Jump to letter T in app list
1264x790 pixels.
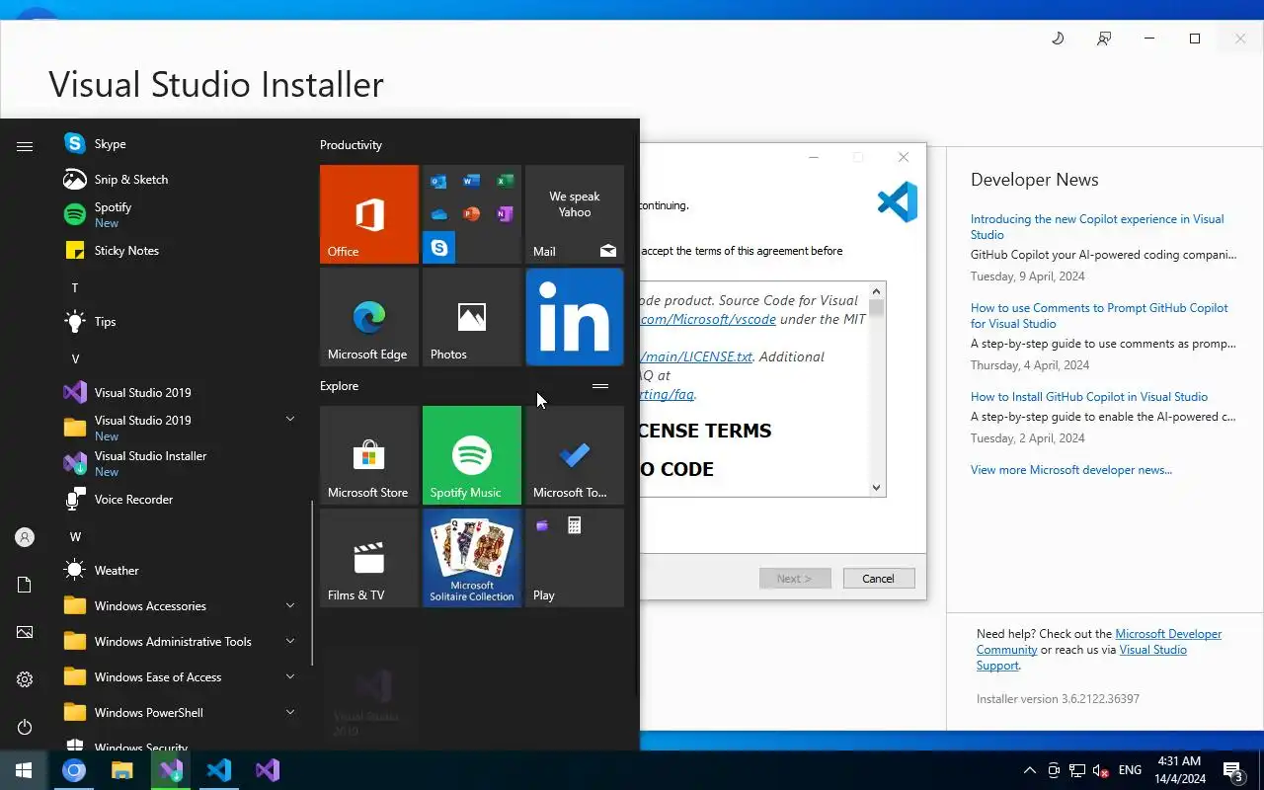pyautogui.click(x=75, y=288)
